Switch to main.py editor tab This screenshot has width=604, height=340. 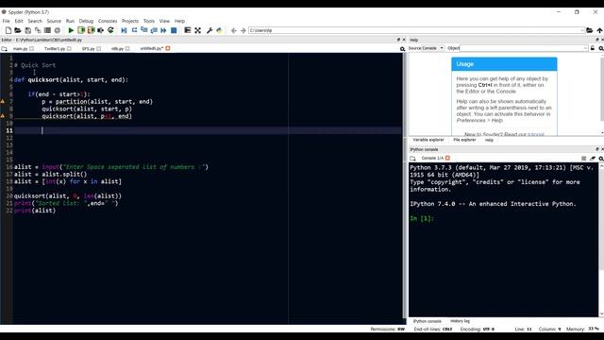(20, 48)
